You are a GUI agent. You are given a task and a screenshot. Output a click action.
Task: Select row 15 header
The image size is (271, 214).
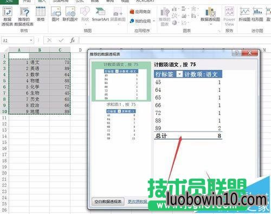tap(4, 142)
